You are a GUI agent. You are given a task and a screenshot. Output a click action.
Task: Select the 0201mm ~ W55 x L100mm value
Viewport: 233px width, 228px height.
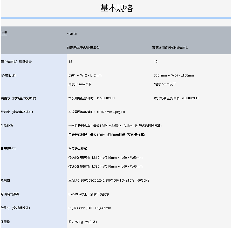pyautogui.click(x=174, y=75)
